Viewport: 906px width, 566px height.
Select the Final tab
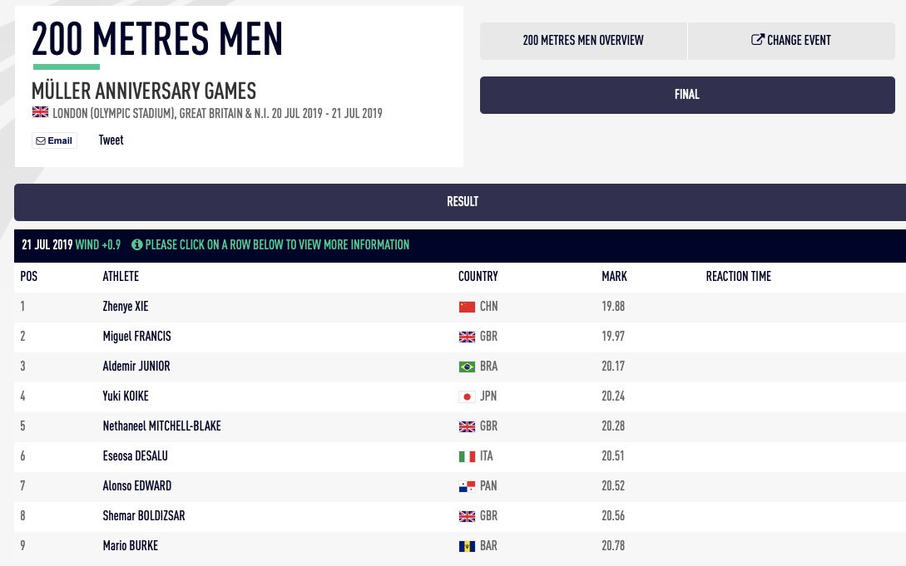click(687, 96)
